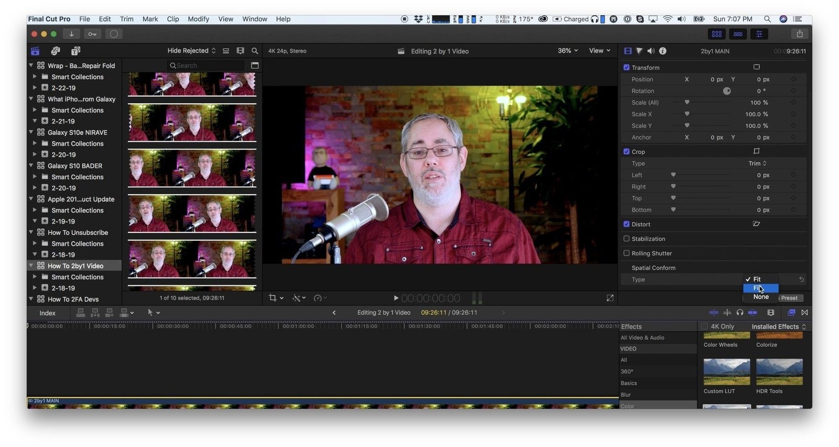
Task: Expand the Installed Effects dropdown
Action: pyautogui.click(x=778, y=326)
